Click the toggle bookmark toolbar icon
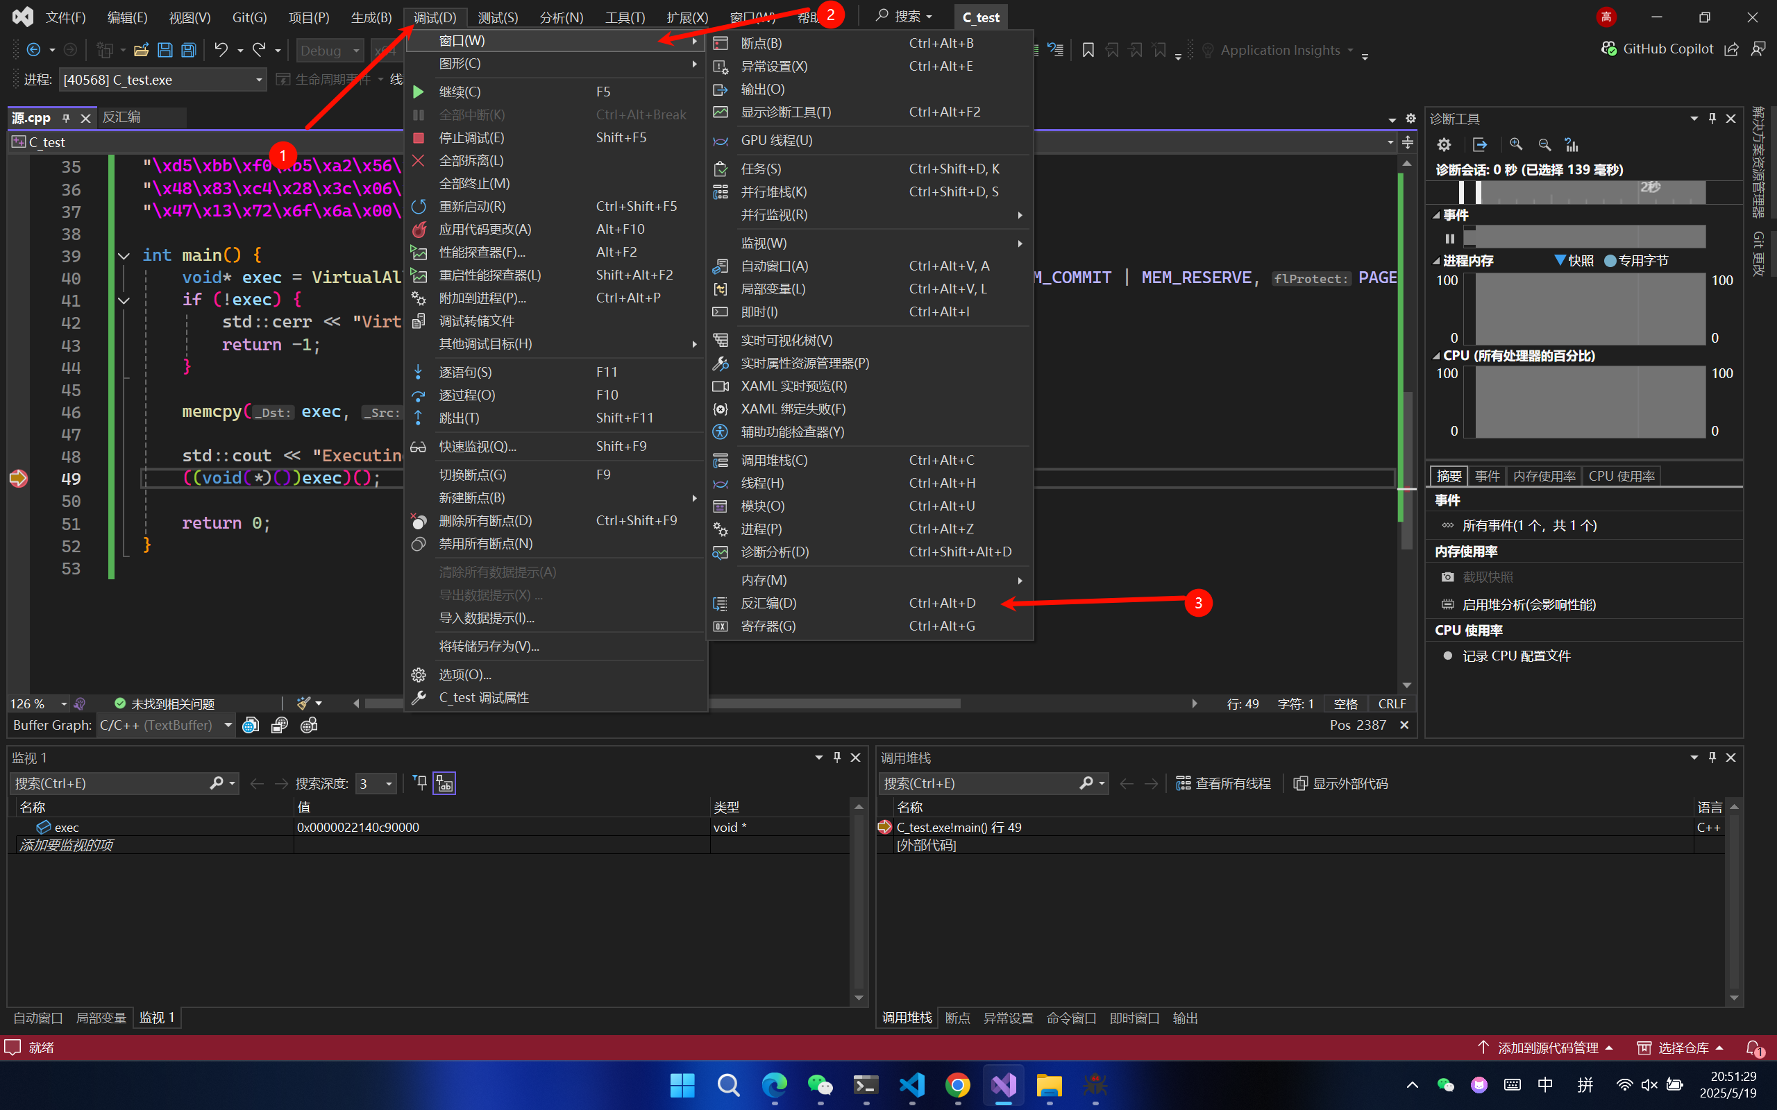Viewport: 1777px width, 1110px height. point(1088,50)
